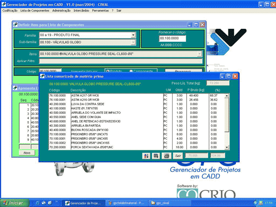Select the Produto radio button
The height and width of the screenshot is (207, 276).
[x=108, y=71]
